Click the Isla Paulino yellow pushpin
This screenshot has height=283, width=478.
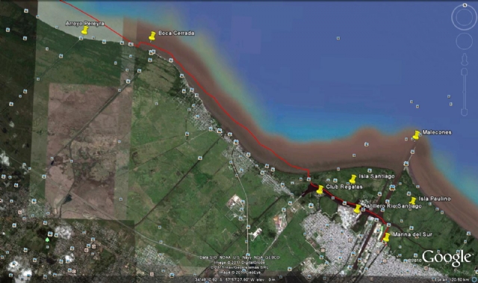tap(412, 201)
